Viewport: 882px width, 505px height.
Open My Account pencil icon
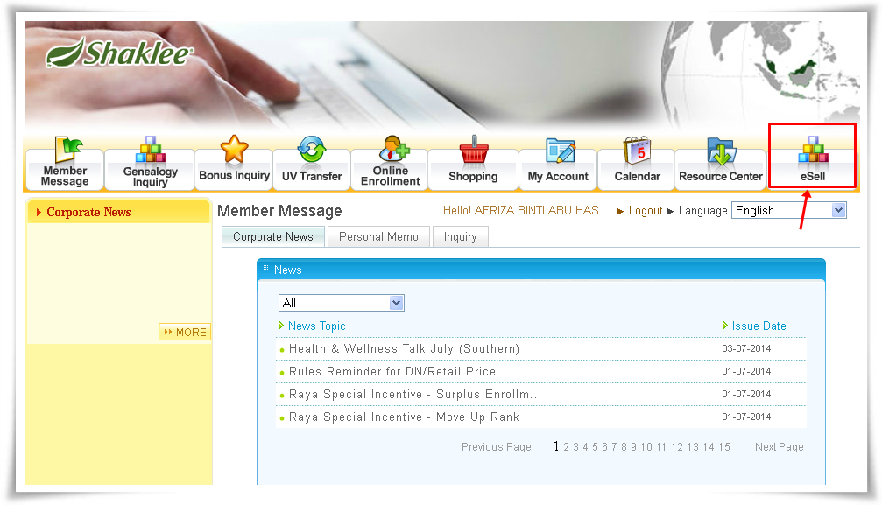click(x=561, y=151)
